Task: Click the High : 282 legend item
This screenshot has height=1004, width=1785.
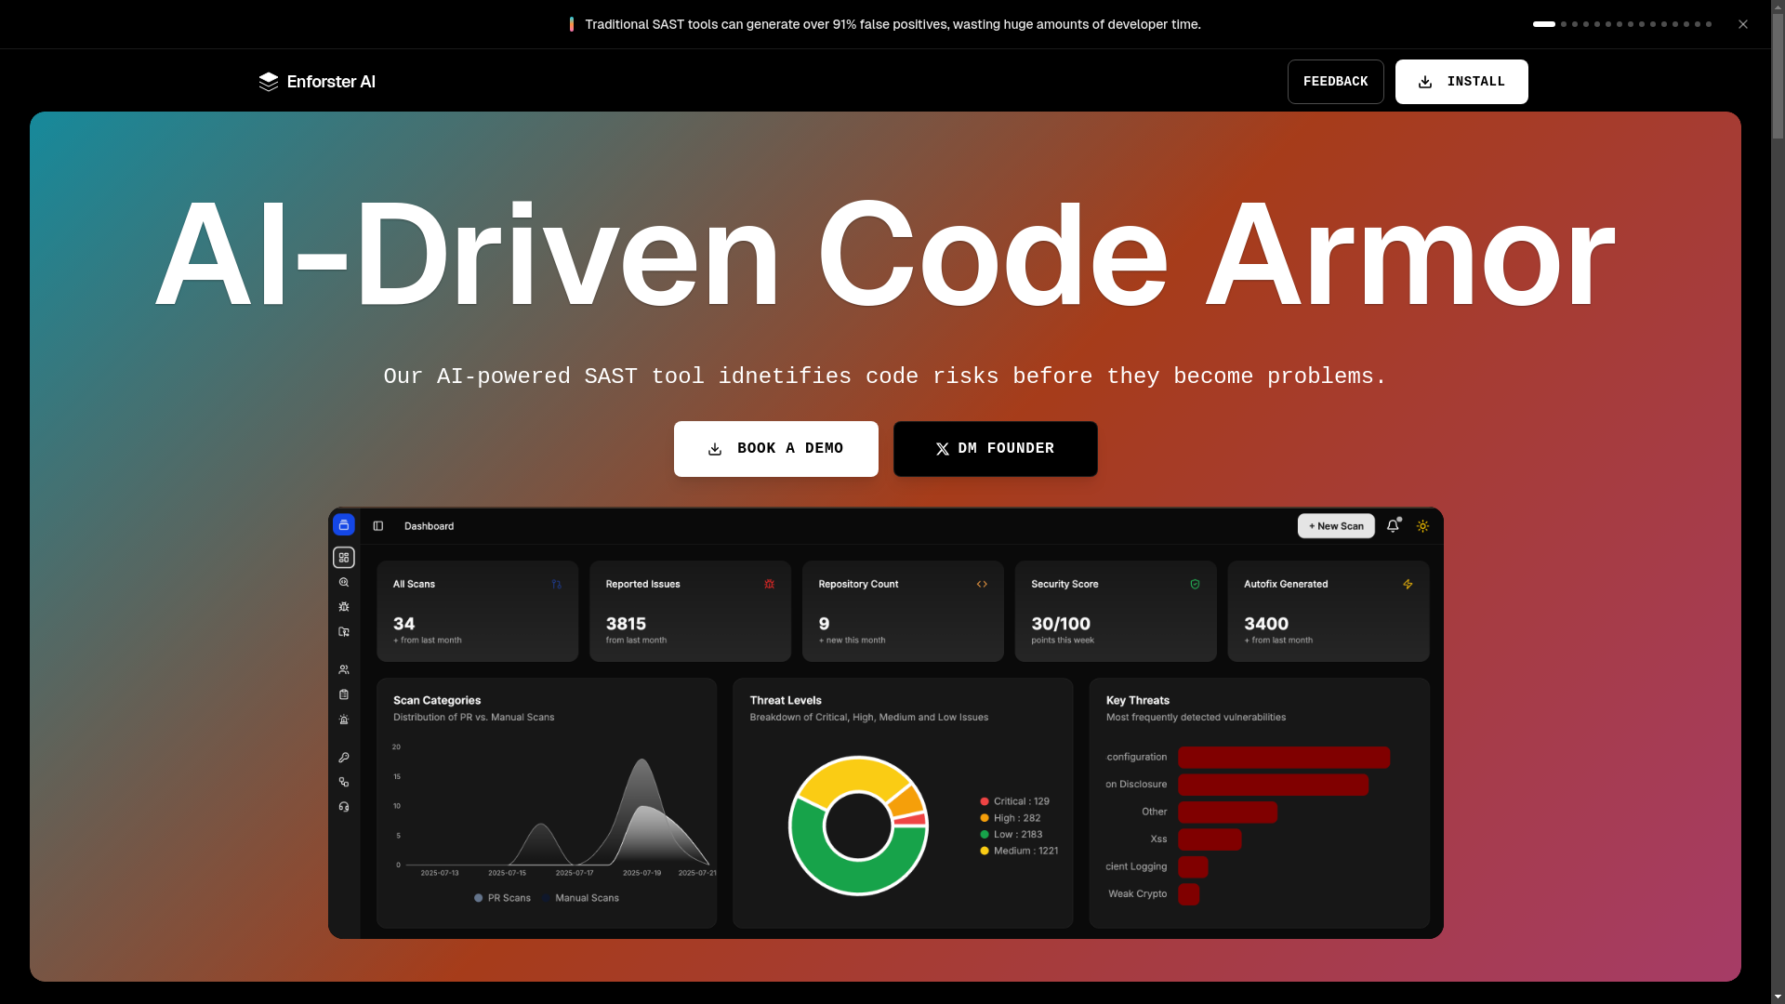Action: [1011, 818]
